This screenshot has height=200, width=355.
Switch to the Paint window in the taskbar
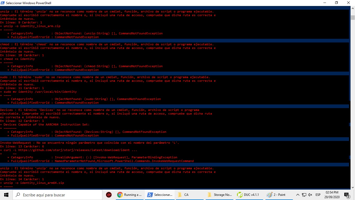[277, 195]
